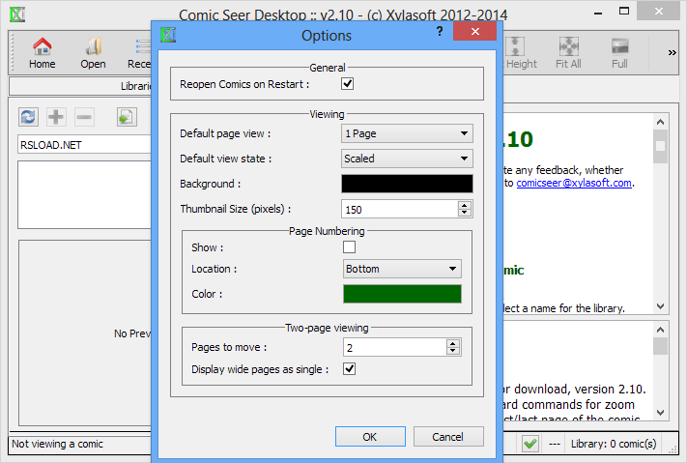Expand toolbar overflow chevron

[672, 52]
